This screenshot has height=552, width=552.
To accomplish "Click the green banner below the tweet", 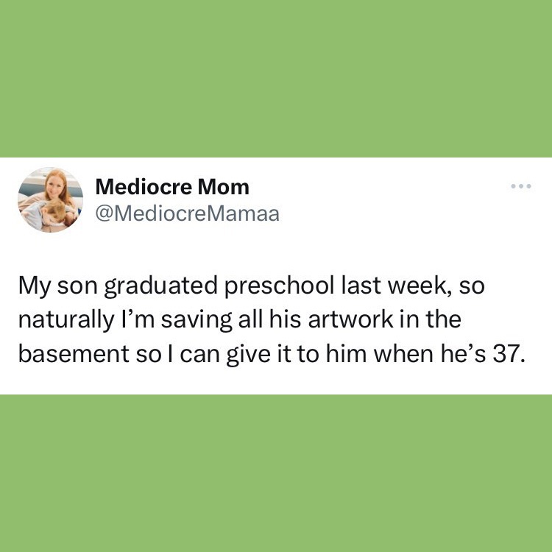I will click(x=276, y=473).
